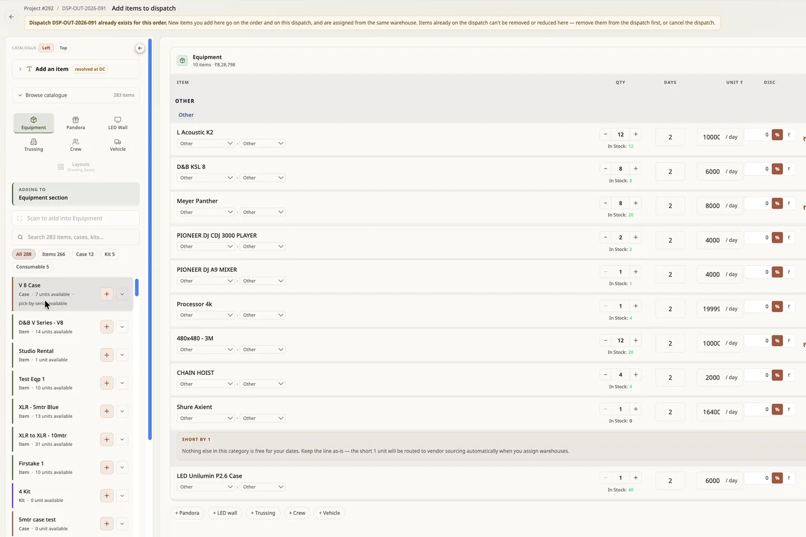Toggle percent discount for Processor 4k
This screenshot has width=806, height=537.
point(777,307)
